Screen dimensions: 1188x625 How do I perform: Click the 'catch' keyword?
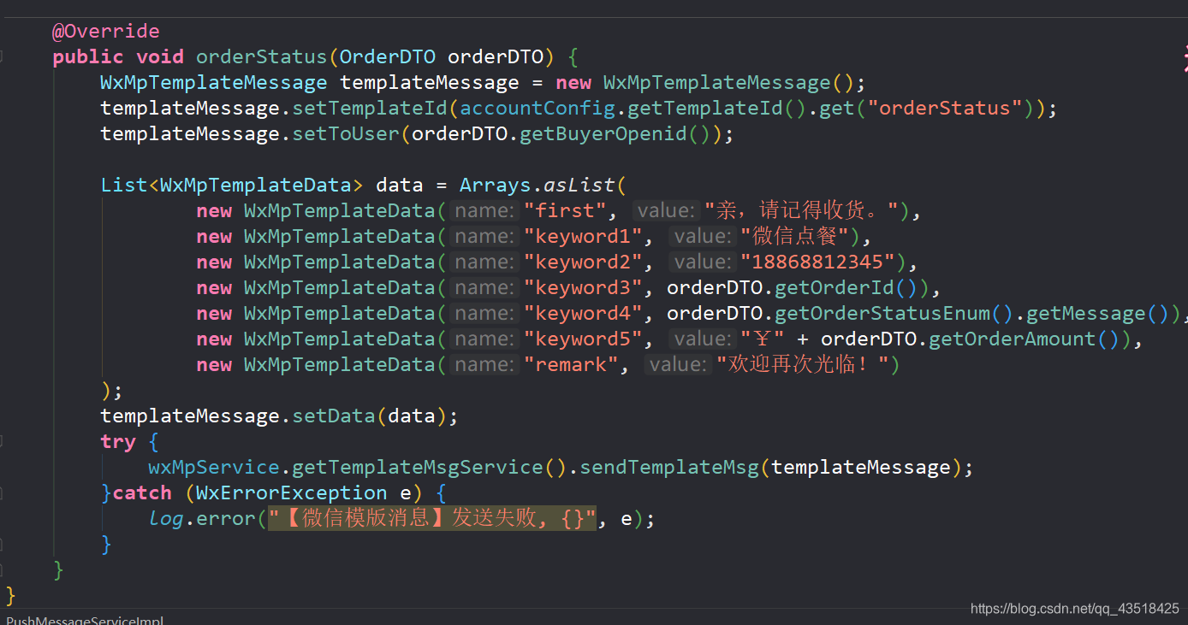coord(142,493)
